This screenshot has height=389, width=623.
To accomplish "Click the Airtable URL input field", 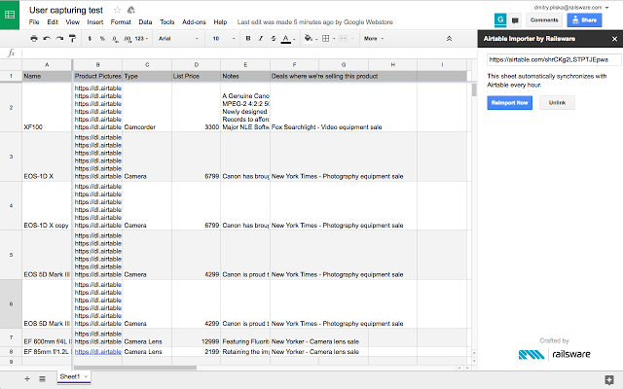I will pyautogui.click(x=554, y=59).
